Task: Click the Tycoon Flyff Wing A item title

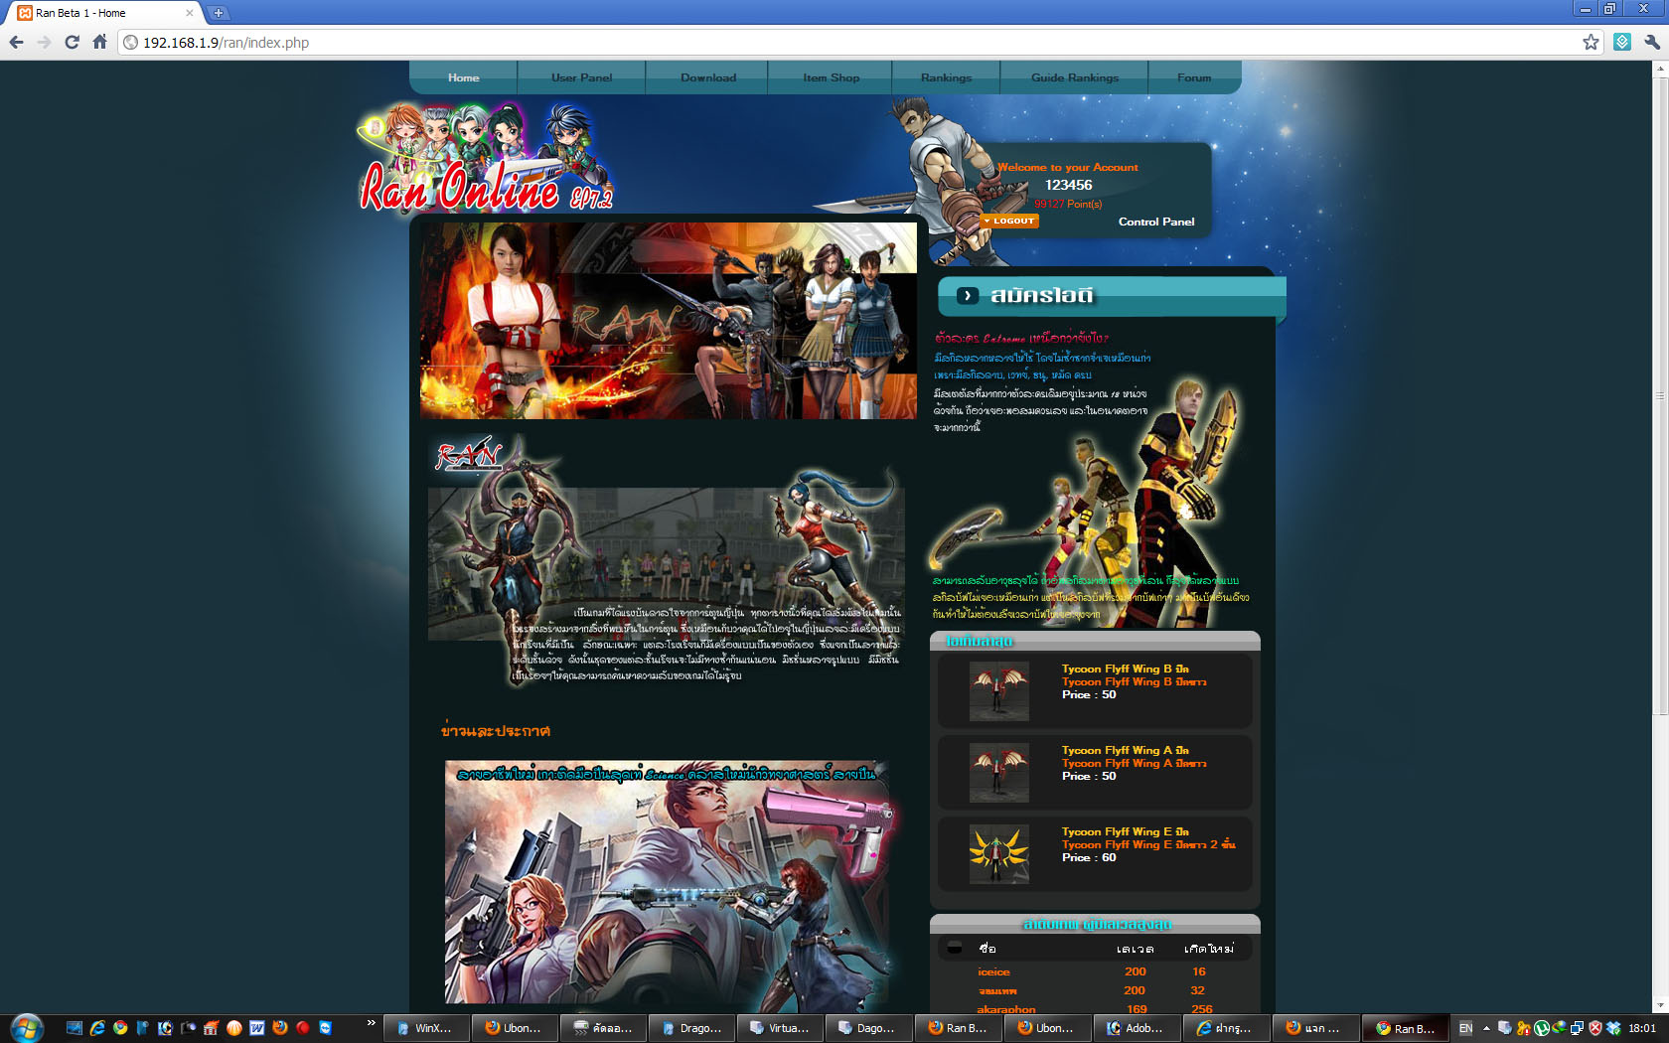Action: coord(1125,750)
